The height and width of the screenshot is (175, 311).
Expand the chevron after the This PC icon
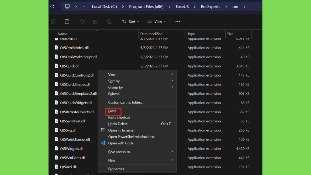[x=76, y=7]
